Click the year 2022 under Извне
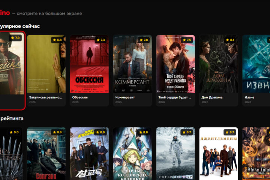 (x=248, y=102)
